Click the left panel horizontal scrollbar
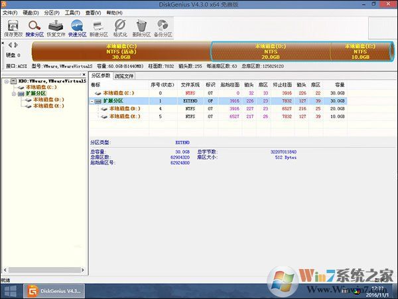This screenshot has width=398, height=299. click(44, 270)
